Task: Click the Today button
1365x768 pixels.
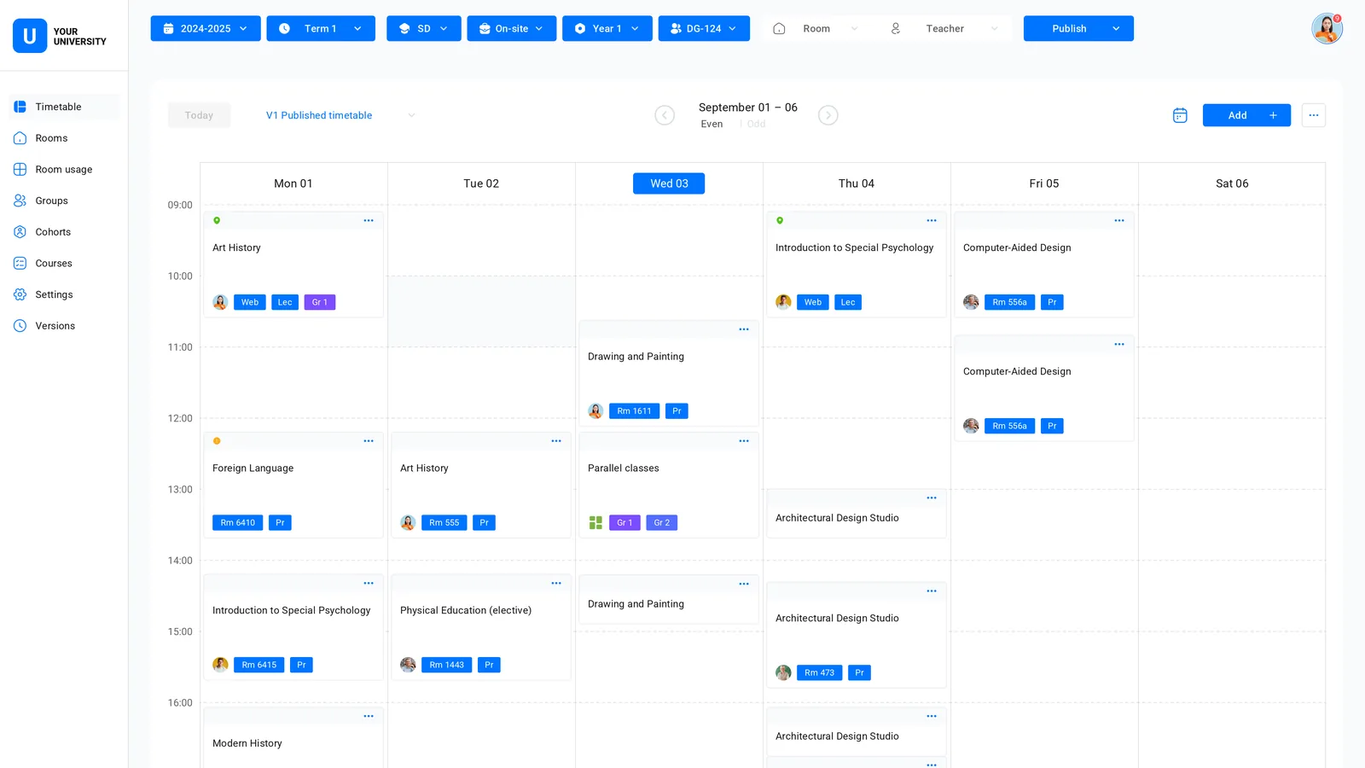Action: (x=199, y=115)
